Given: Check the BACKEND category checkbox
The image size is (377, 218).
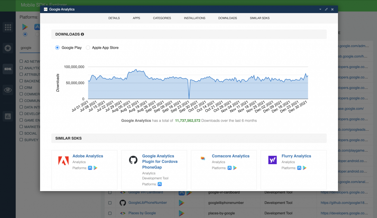Looking at the screenshot, I should click(21, 81).
